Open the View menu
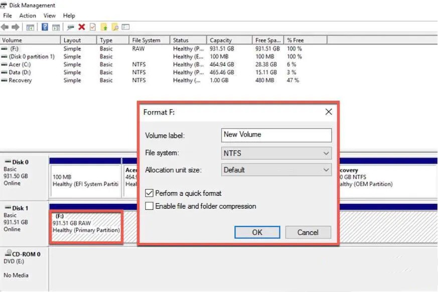Image resolution: width=438 pixels, height=292 pixels. 50,16
